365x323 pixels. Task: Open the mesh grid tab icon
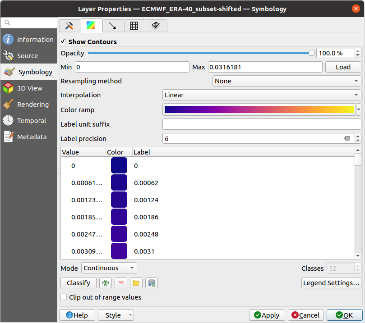click(134, 26)
